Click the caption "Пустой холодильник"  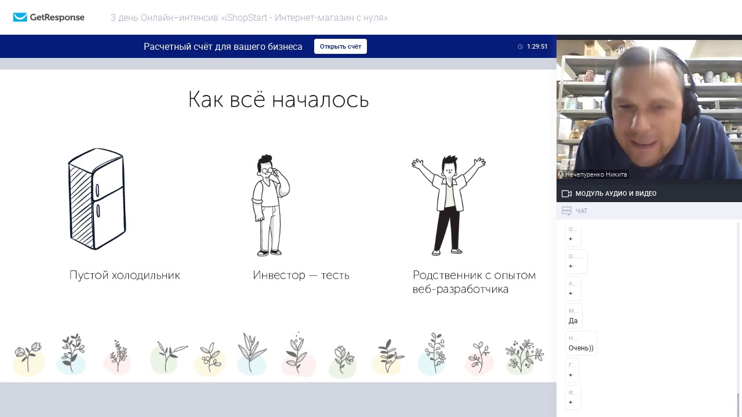tap(125, 275)
